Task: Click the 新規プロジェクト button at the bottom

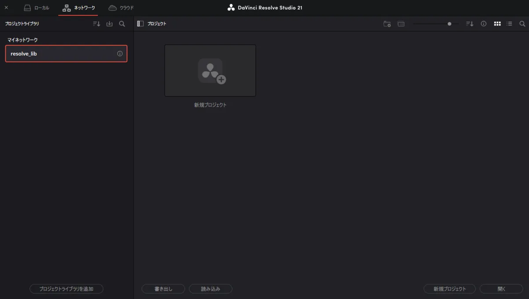Action: 450,289
